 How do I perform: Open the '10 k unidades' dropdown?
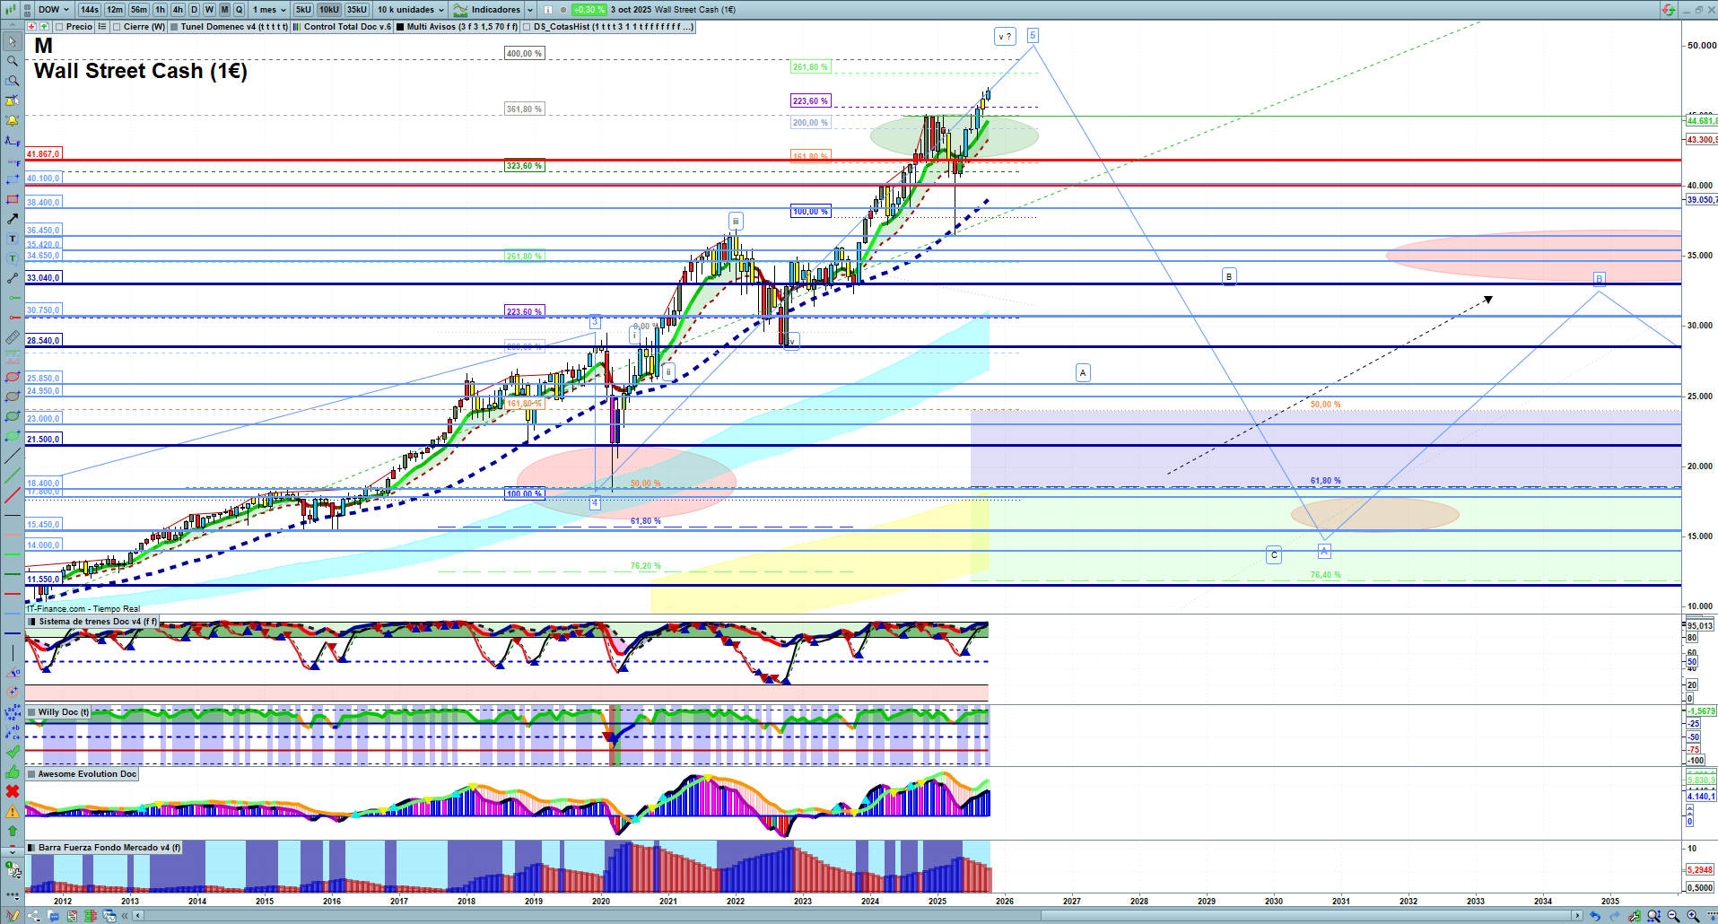[411, 10]
